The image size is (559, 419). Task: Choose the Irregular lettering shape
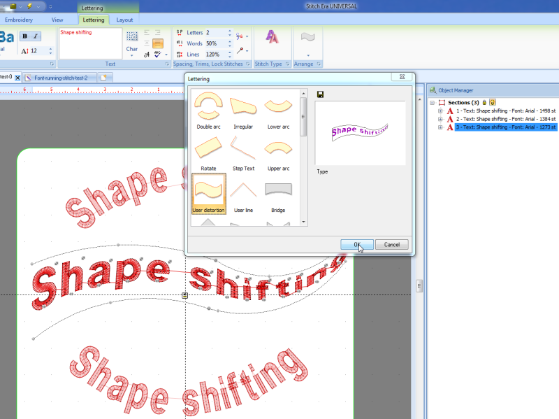(243, 111)
